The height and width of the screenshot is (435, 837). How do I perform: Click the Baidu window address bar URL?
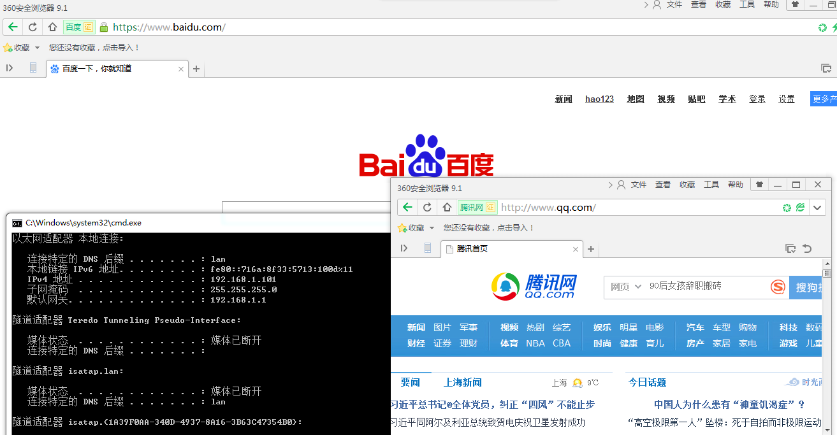point(169,27)
